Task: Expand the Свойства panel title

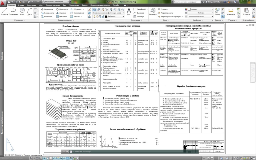Action: [x=198, y=20]
